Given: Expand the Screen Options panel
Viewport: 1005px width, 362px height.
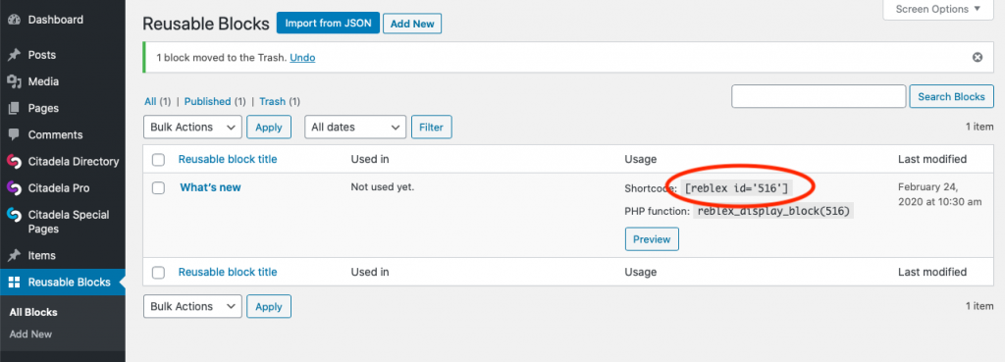Looking at the screenshot, I should pos(938,9).
